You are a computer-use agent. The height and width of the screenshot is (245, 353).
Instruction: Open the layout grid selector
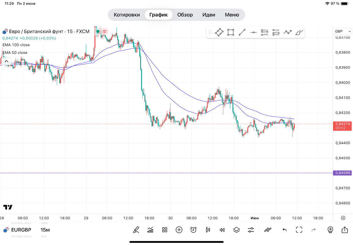(165, 230)
